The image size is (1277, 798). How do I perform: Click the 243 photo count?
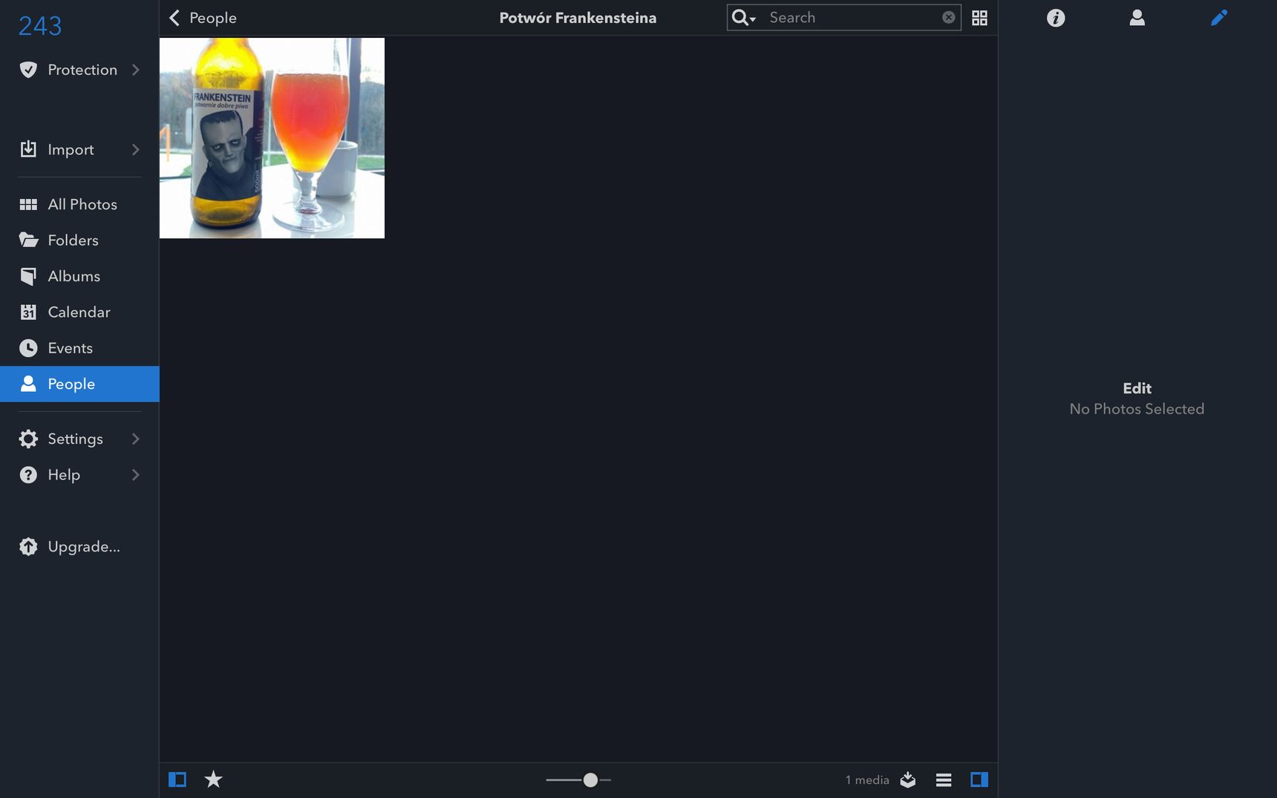40,26
